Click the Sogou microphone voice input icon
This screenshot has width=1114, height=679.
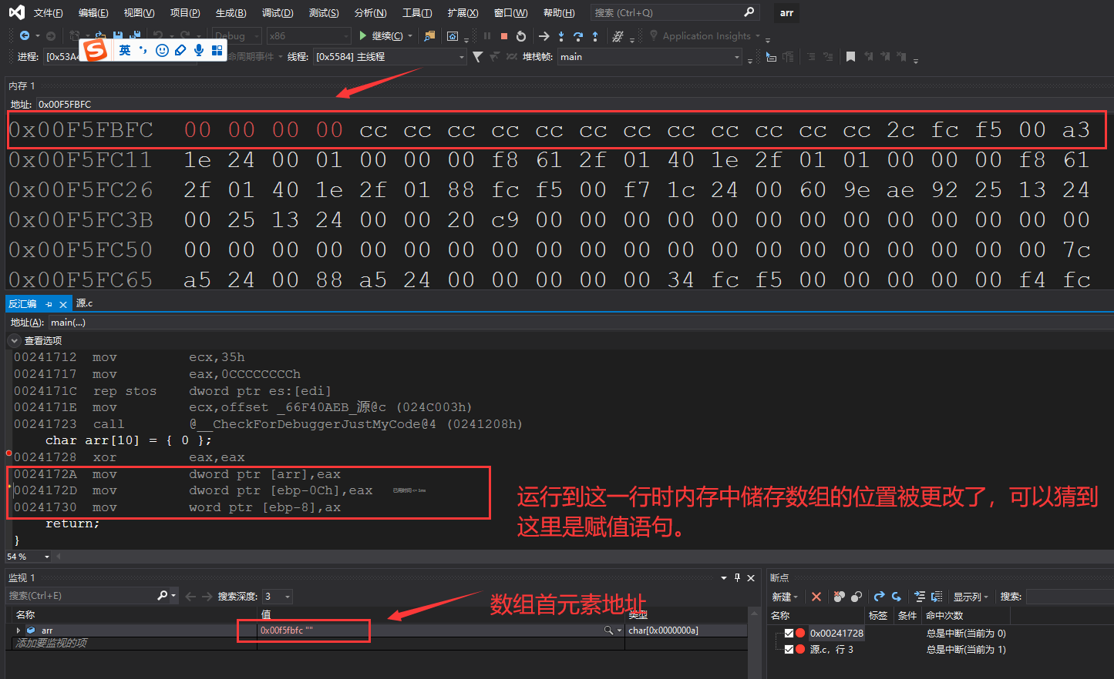tap(199, 50)
